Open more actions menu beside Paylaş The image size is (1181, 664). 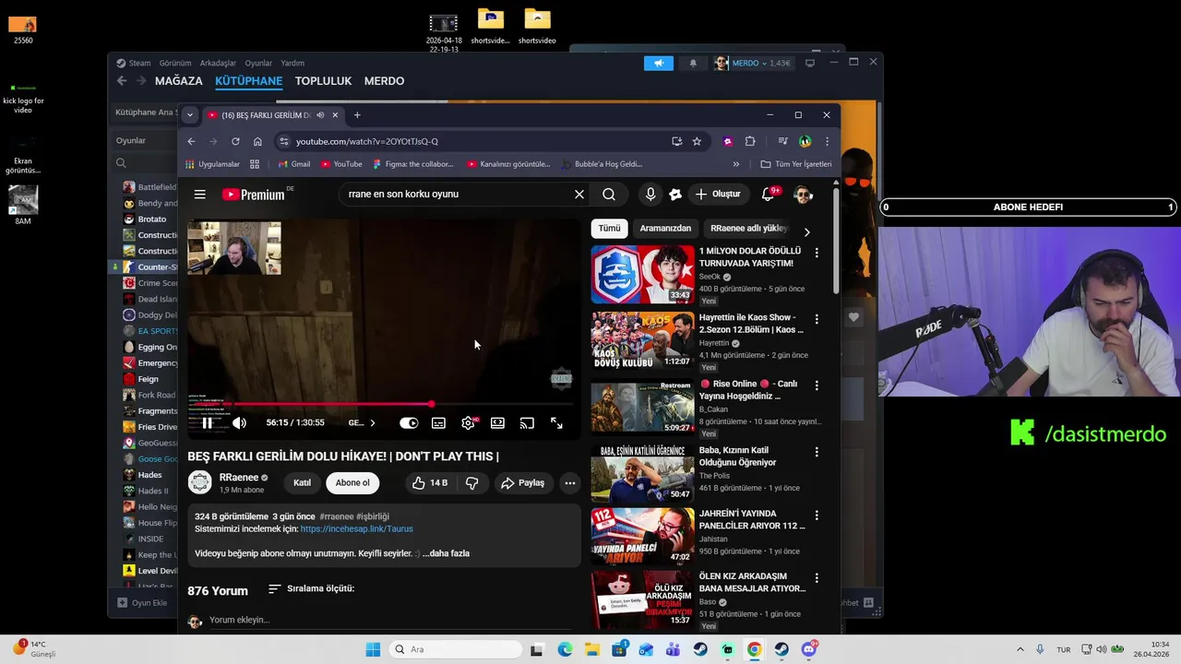pyautogui.click(x=569, y=482)
